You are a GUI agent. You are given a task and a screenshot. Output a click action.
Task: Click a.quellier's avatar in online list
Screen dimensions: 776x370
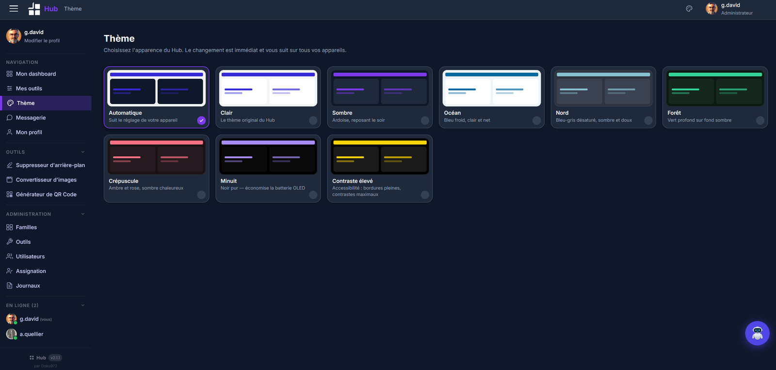pos(11,334)
